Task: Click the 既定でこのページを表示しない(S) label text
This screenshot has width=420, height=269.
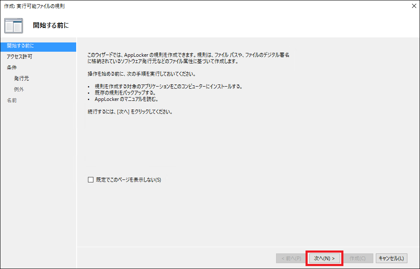Action: click(x=128, y=180)
